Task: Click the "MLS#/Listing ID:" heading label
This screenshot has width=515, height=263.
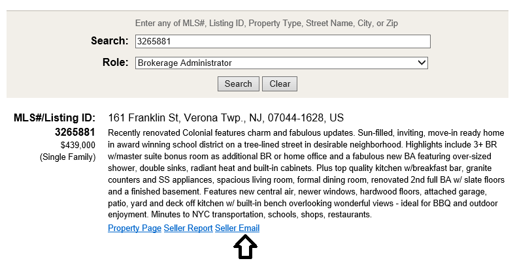Action: (54, 118)
